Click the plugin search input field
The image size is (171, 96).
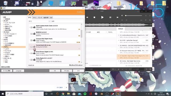pyautogui.click(x=67, y=21)
